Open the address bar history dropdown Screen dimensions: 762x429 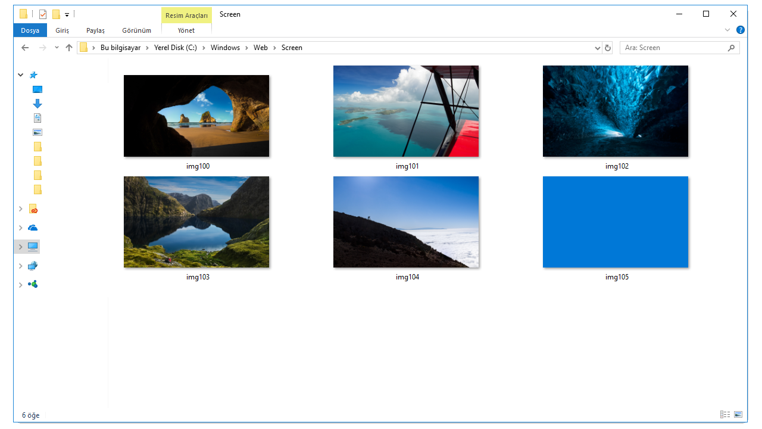(598, 48)
